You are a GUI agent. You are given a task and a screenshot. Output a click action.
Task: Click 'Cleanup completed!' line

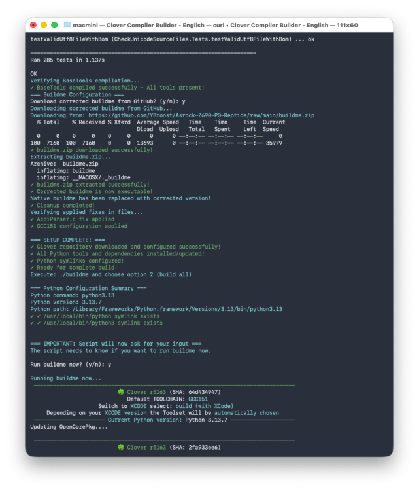[x=63, y=206]
